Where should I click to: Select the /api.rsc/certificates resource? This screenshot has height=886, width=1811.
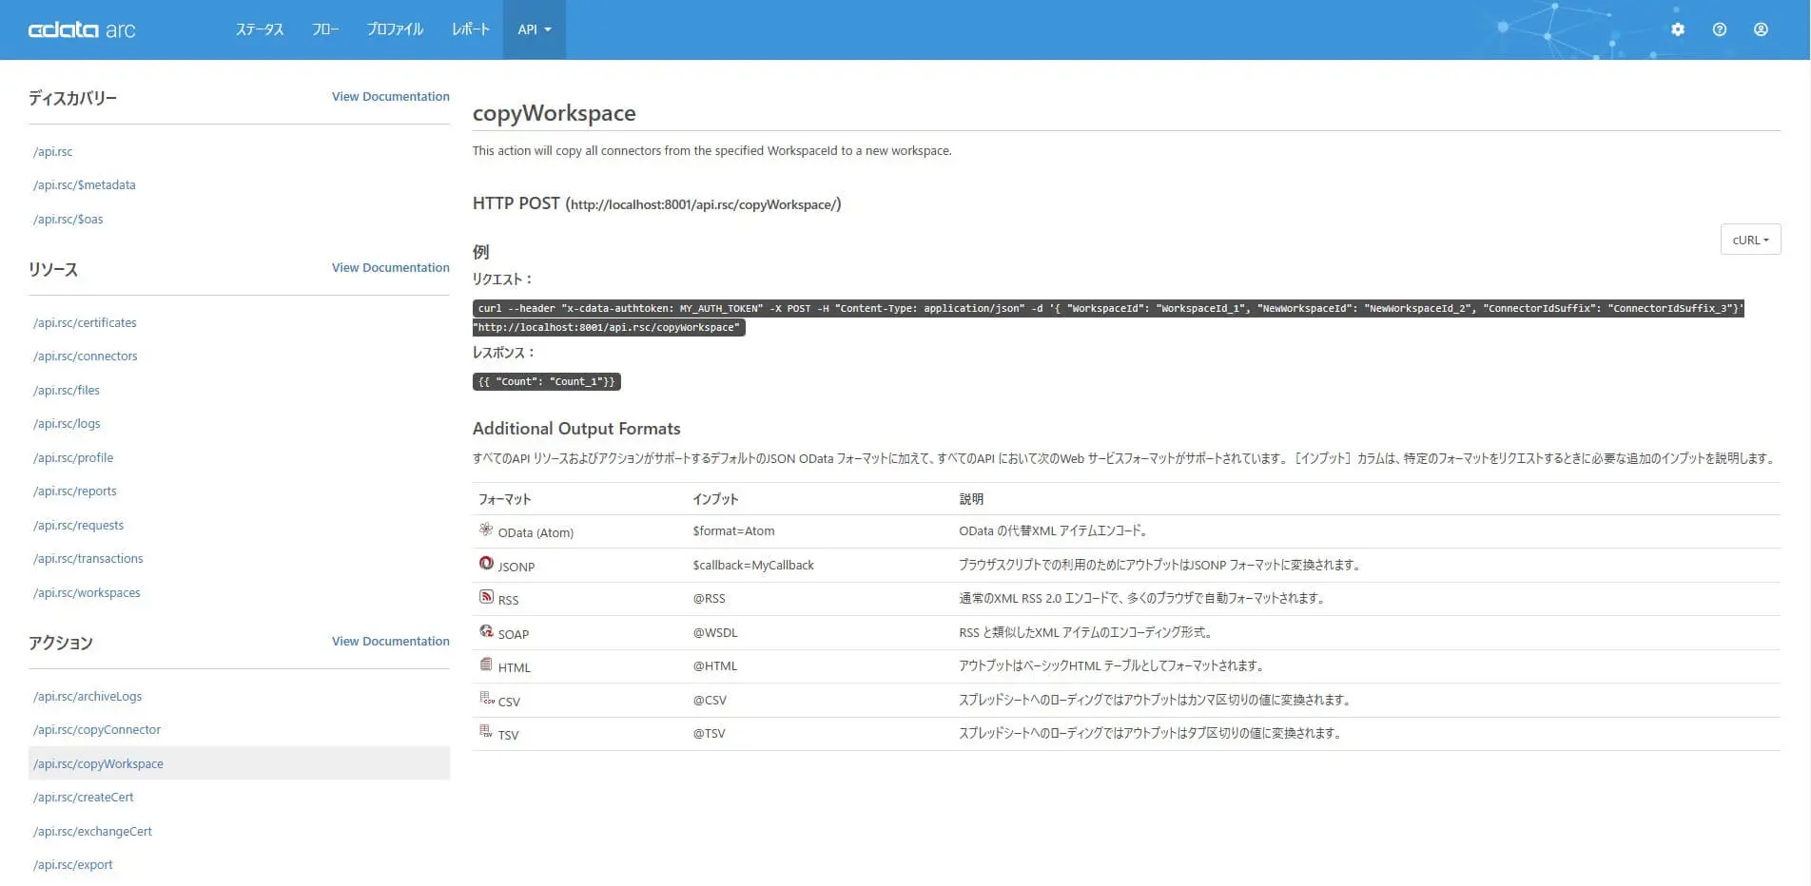tap(85, 323)
